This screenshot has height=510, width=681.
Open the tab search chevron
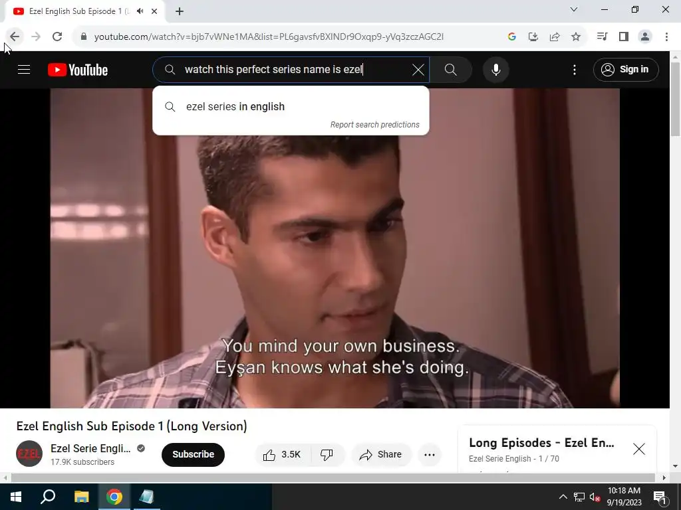coord(574,9)
